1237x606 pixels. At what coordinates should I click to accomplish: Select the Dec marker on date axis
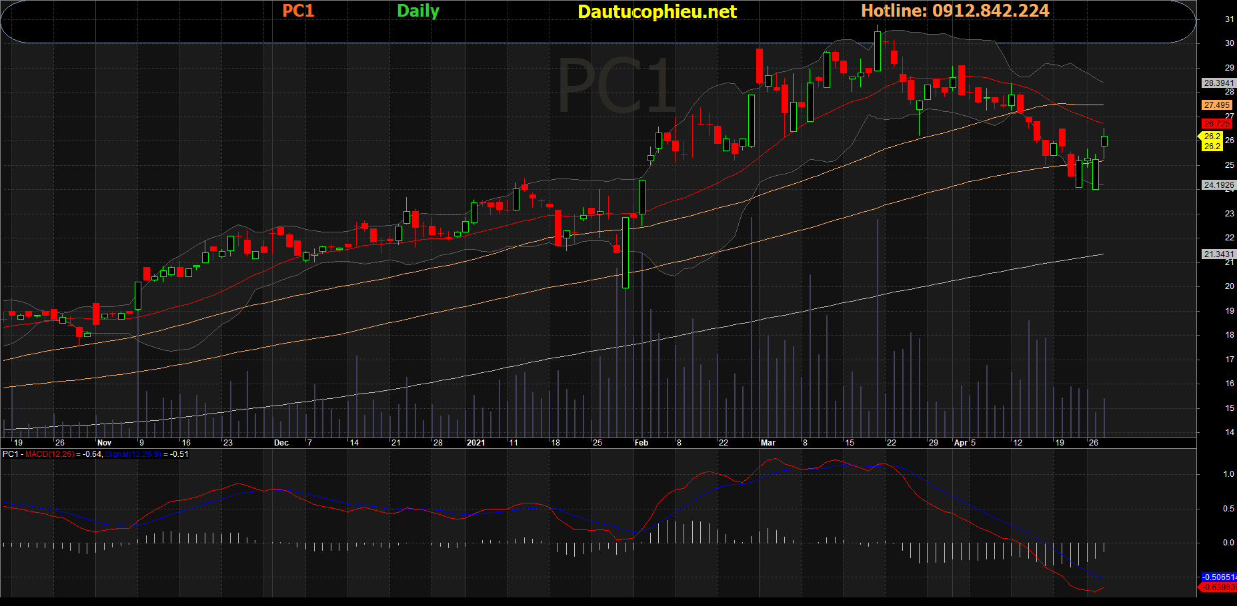[x=281, y=443]
